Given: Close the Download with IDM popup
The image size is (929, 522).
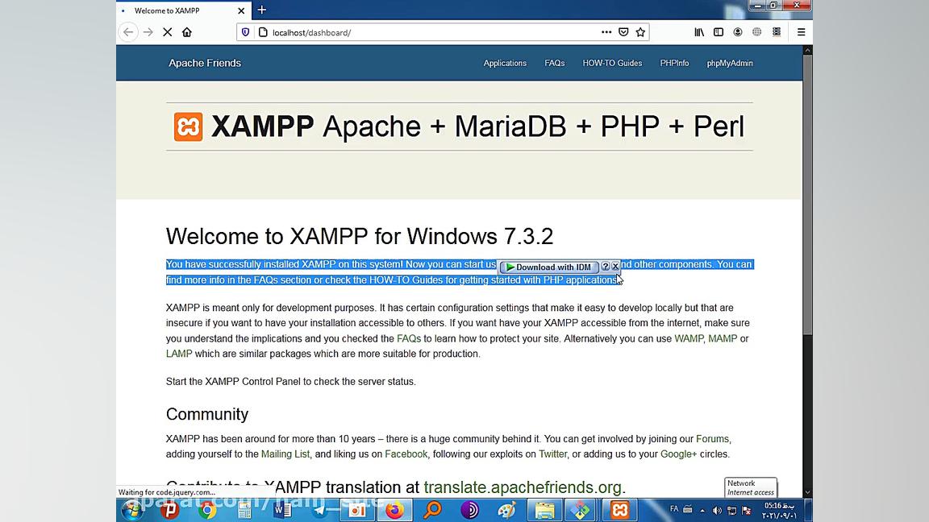Looking at the screenshot, I should point(615,267).
